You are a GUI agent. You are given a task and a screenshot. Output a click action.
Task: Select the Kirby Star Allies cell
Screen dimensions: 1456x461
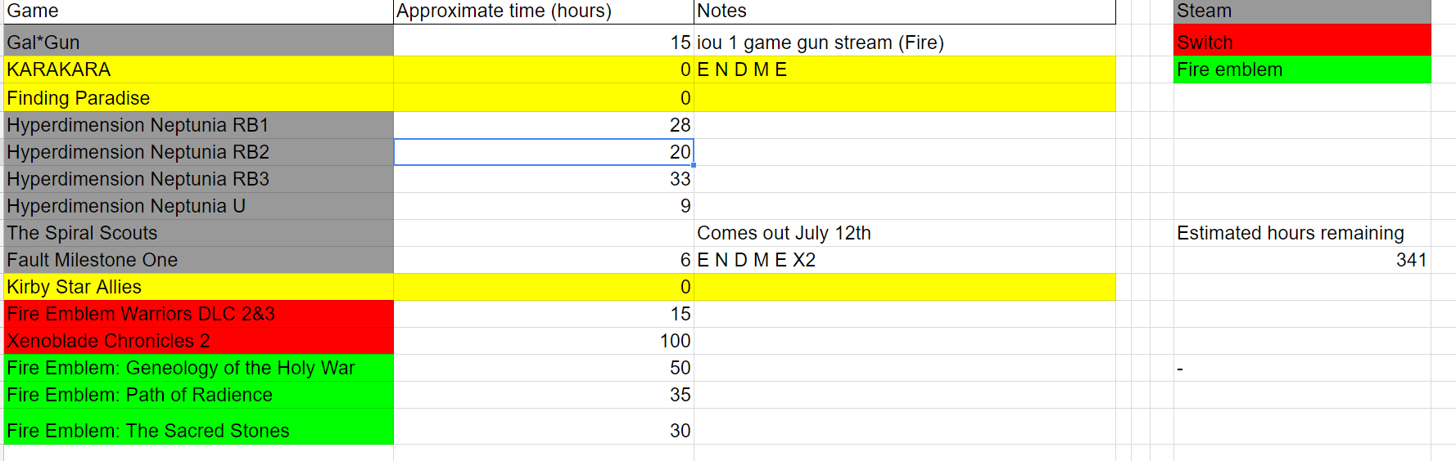point(199,287)
